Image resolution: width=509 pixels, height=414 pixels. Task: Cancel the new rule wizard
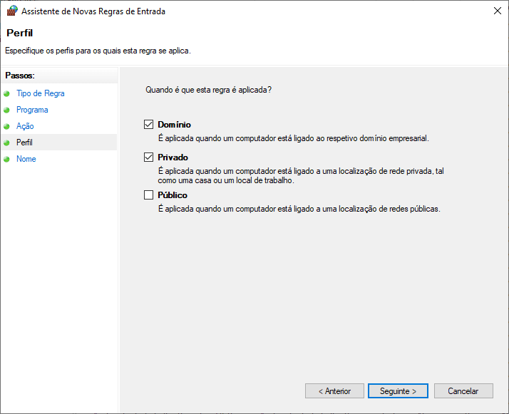[463, 391]
